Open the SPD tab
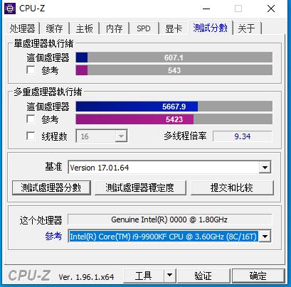The height and width of the screenshot is (287, 291). click(144, 28)
